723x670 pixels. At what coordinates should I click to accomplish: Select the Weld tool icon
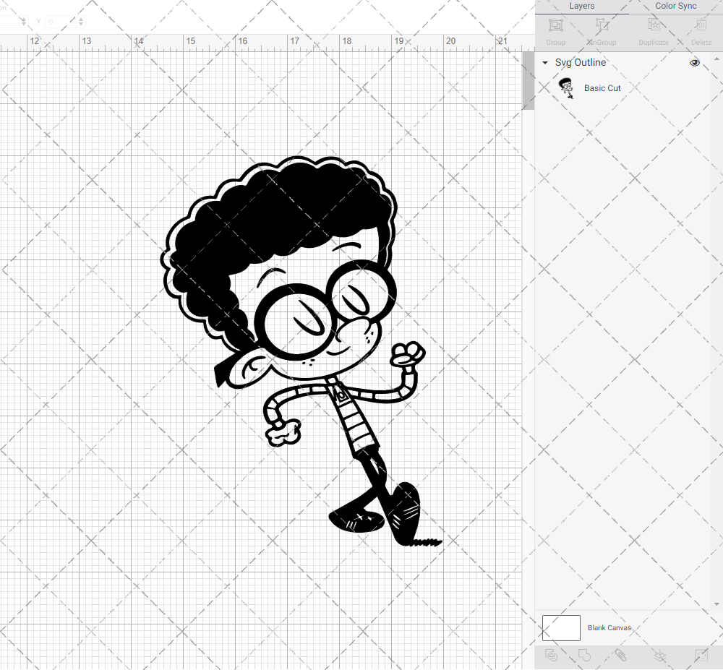[x=585, y=655]
